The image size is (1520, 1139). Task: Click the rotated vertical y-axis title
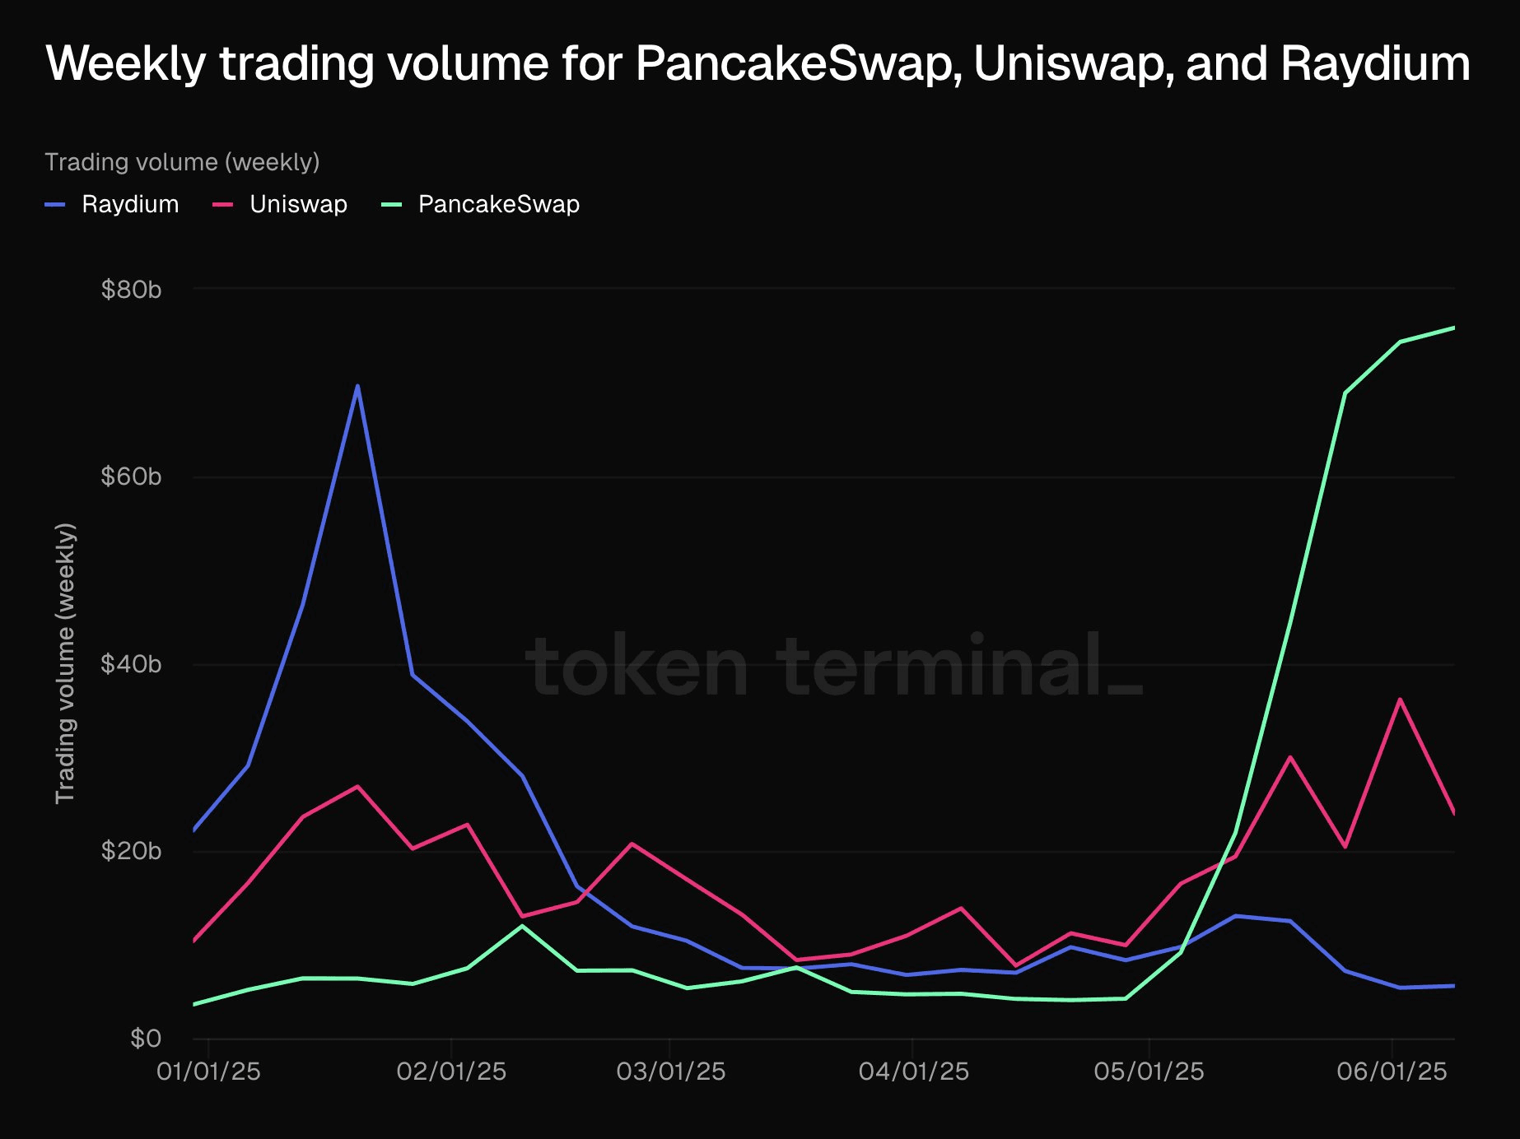click(x=65, y=663)
